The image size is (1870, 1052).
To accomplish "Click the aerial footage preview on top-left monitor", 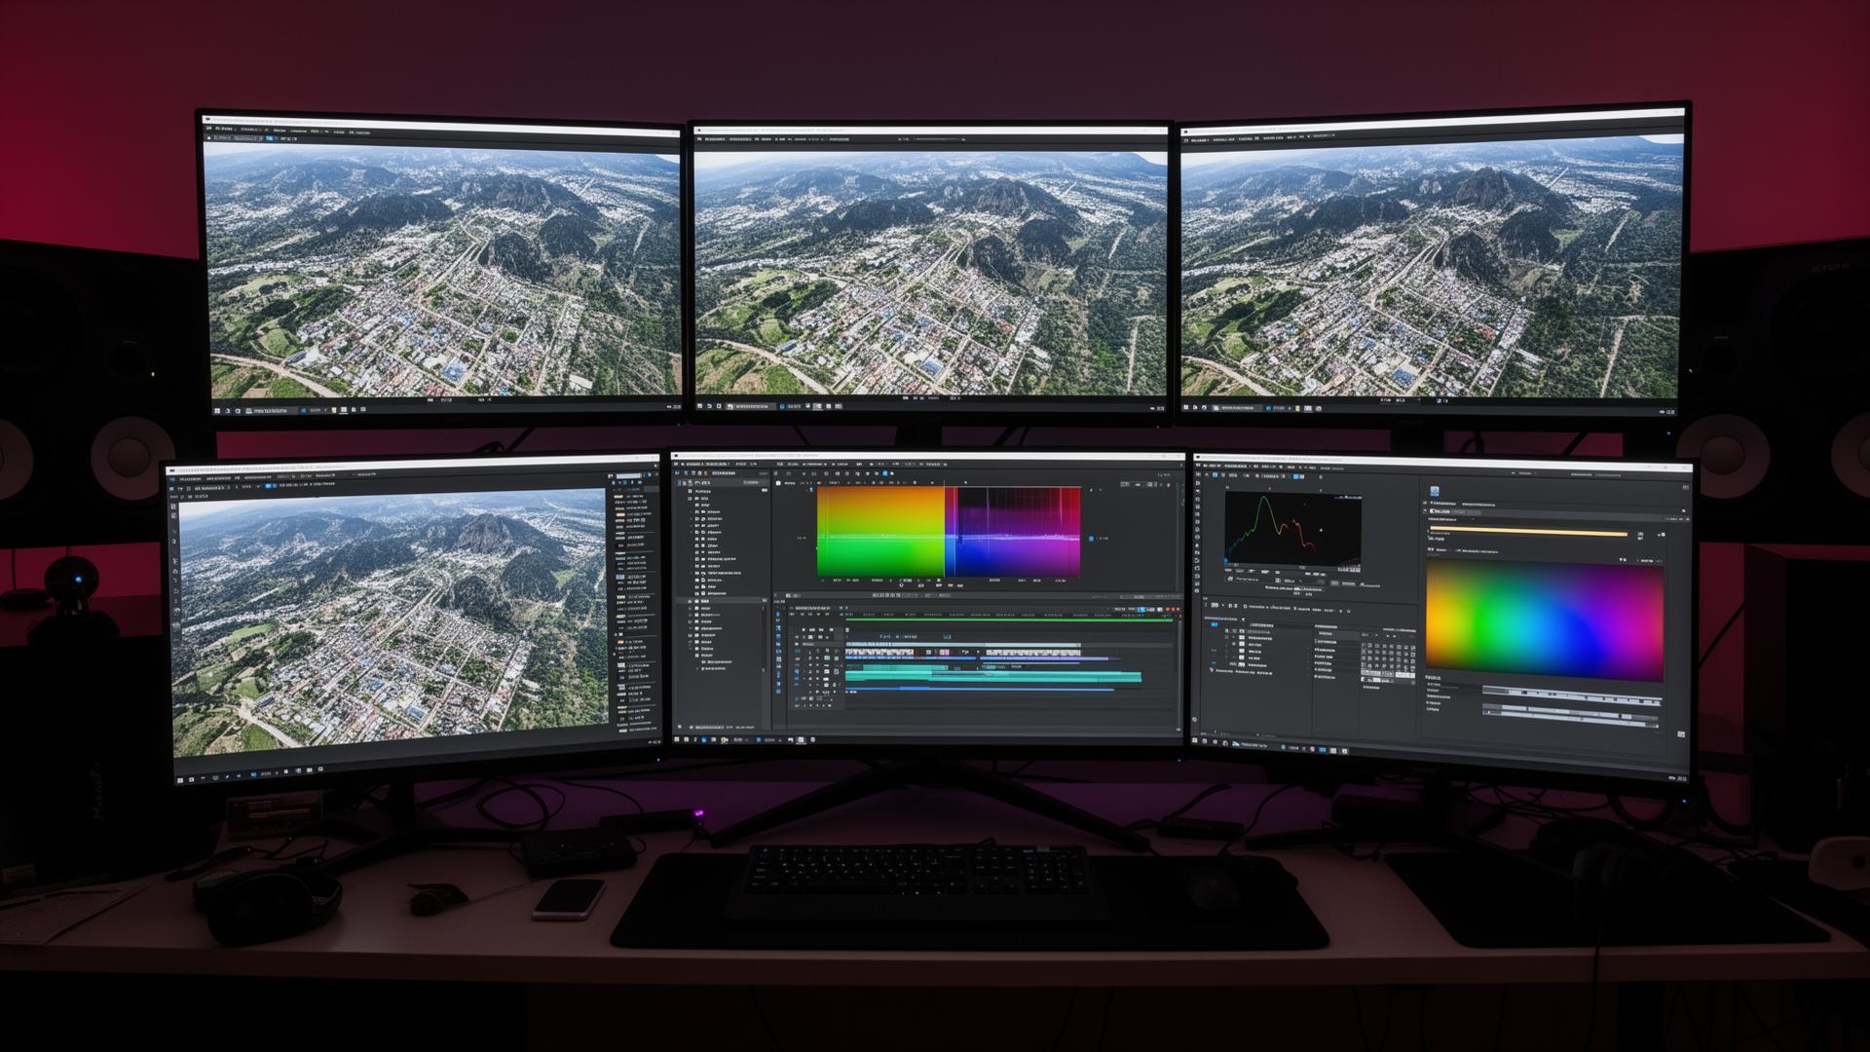I will point(445,271).
